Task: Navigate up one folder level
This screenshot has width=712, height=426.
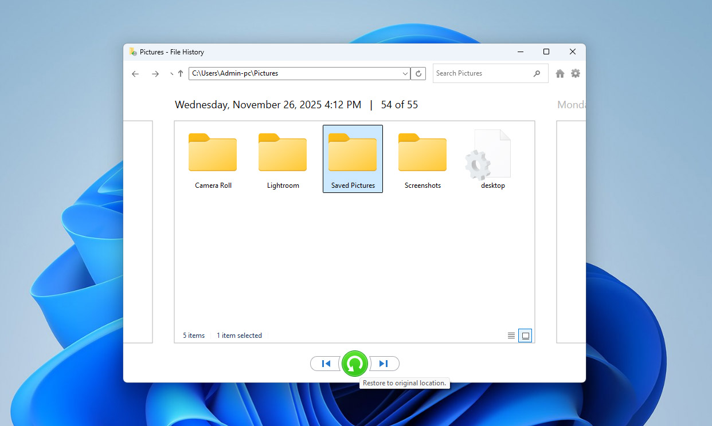Action: [181, 73]
